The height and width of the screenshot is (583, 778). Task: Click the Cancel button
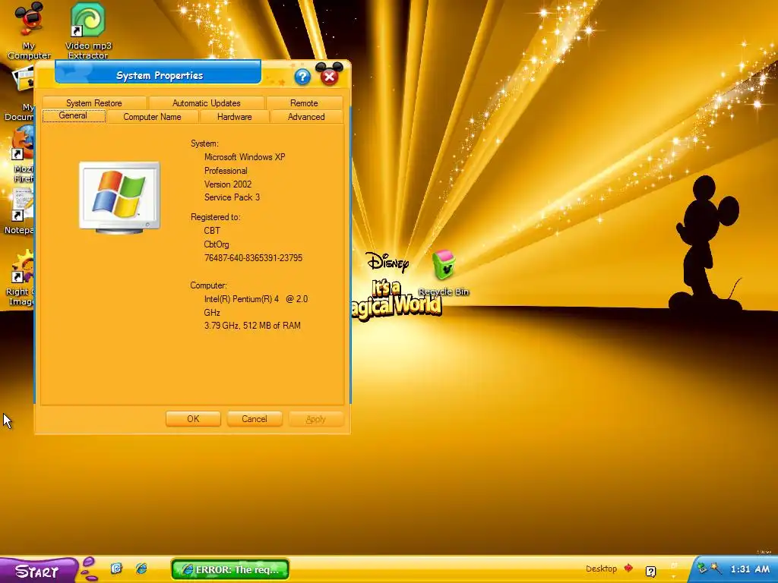point(255,419)
